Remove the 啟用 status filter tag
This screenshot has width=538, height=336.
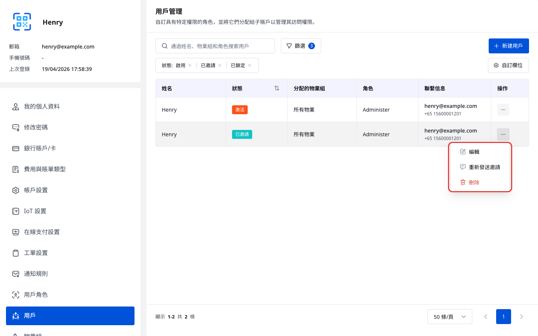tap(190, 65)
